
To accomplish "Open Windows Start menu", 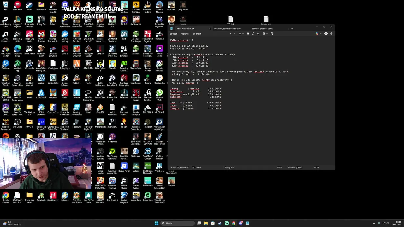I will point(156,223).
